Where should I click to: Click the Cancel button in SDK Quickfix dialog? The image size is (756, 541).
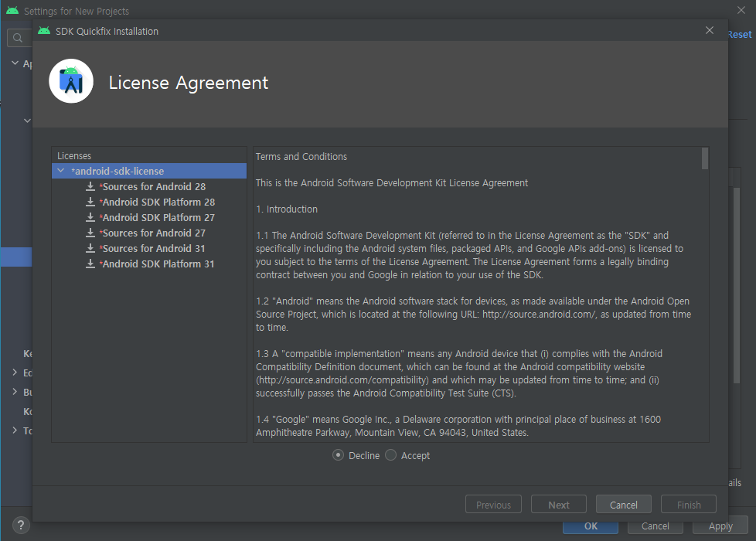623,505
